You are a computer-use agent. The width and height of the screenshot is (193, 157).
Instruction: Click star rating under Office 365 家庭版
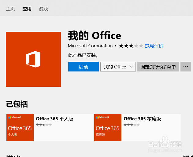click(132, 125)
